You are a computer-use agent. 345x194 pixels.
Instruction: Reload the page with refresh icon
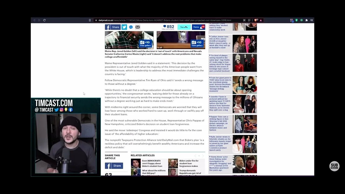coord(44,20)
